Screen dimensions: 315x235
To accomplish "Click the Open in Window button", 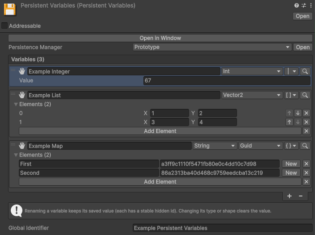I will pos(160,38).
